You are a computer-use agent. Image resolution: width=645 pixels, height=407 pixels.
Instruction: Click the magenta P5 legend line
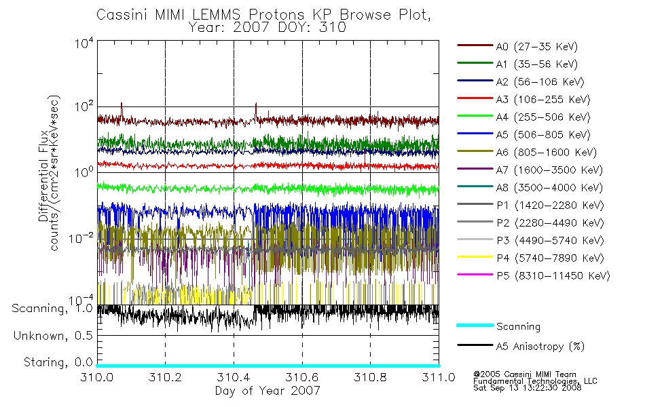click(x=475, y=275)
